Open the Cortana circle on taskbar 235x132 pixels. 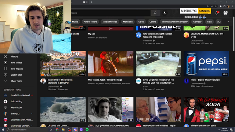coord(51,129)
